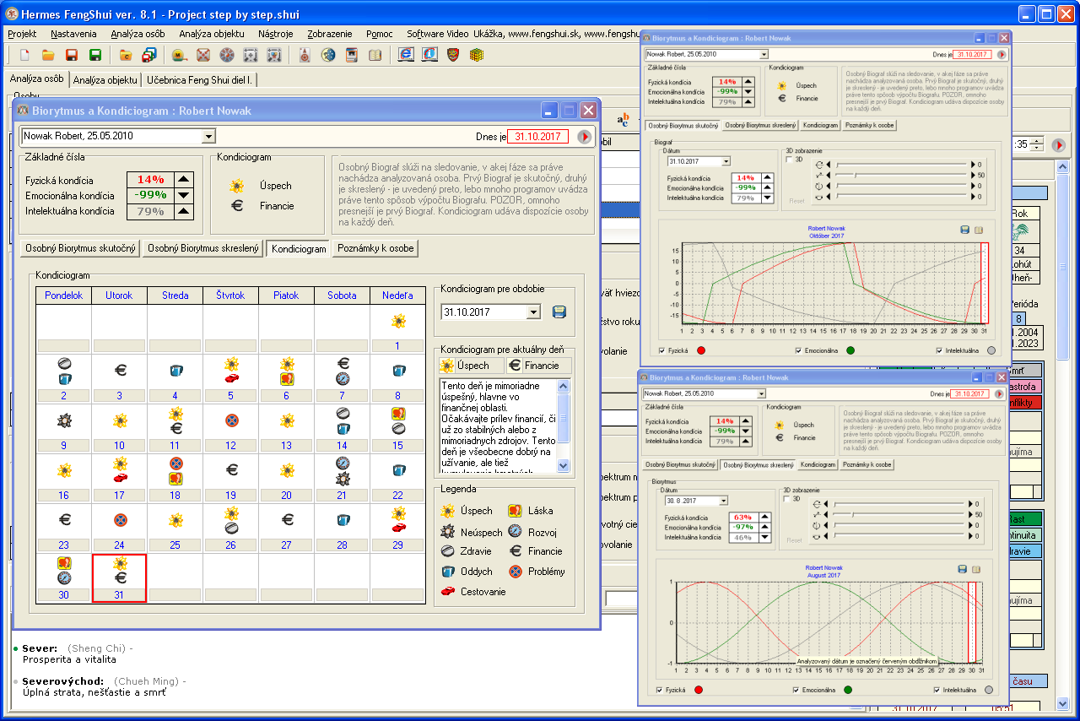Click the yellow Rubik's cube toolbar icon
The image size is (1080, 721).
[477, 56]
